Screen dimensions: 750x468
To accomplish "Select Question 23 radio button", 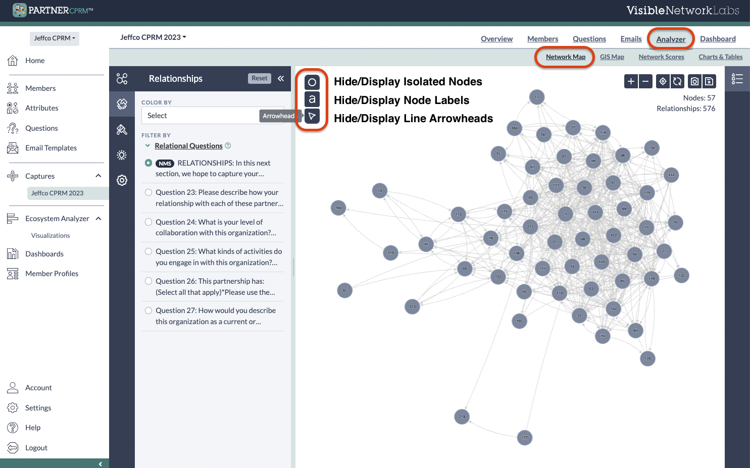I will point(148,192).
